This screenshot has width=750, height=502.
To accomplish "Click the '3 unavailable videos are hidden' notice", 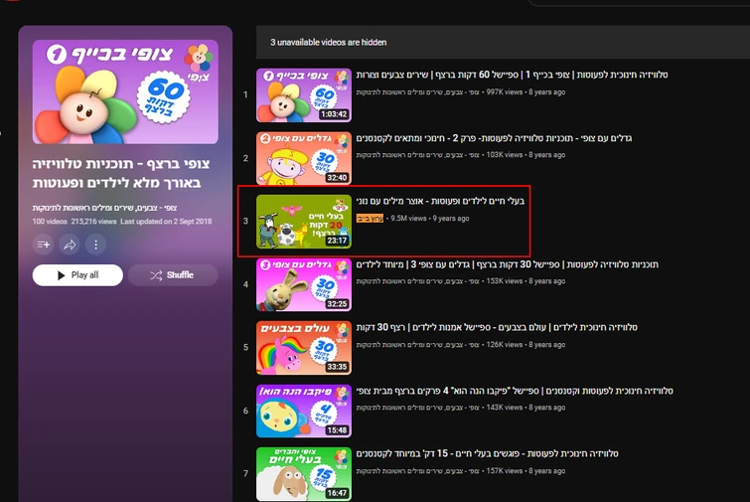I will point(328,42).
